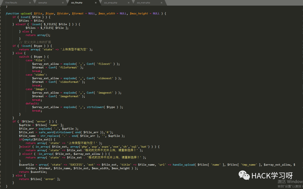Screen dimensions: 303x189
Task: Close the save.php tab
Action: point(63,3)
